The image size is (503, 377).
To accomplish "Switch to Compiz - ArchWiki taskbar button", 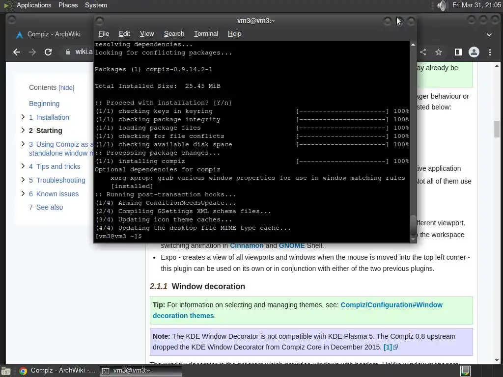I will click(x=57, y=371).
